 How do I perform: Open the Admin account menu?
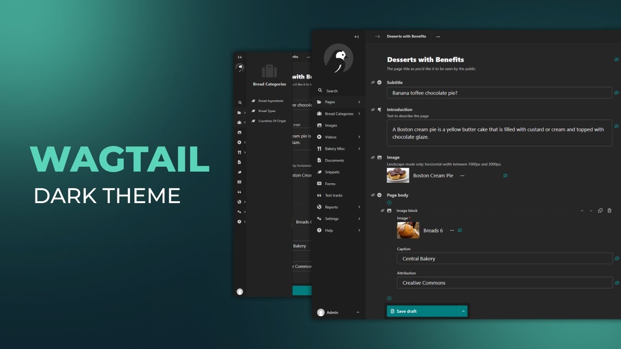(x=338, y=313)
